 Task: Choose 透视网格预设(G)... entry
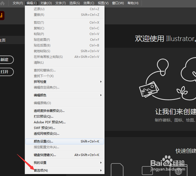pyautogui.click(x=65, y=134)
